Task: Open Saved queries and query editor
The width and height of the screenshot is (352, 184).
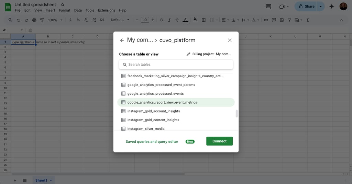Action: pos(152,141)
